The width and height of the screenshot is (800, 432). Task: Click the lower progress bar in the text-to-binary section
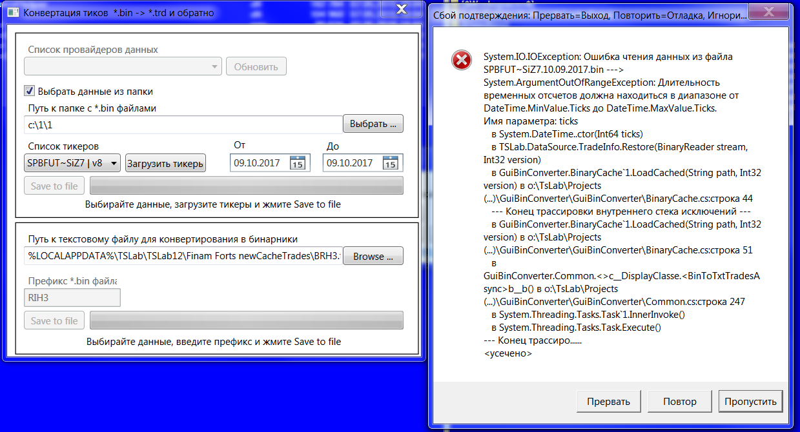coord(247,320)
